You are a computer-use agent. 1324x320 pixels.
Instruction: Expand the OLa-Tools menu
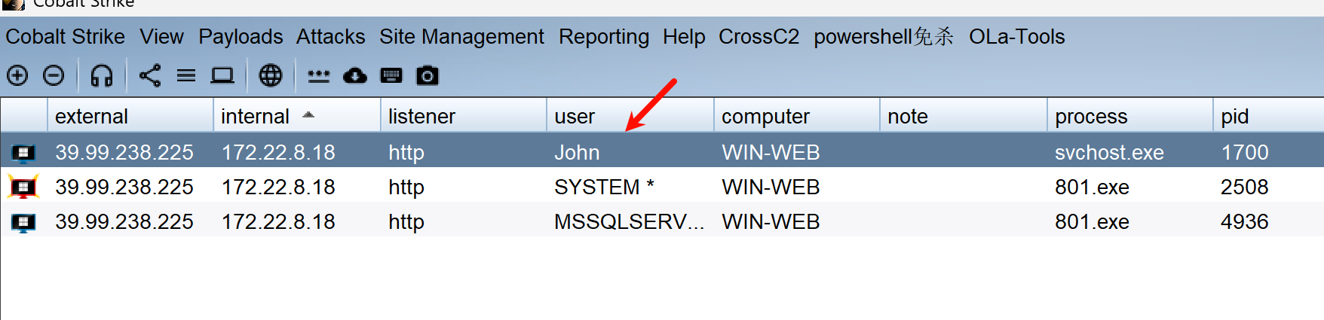click(1016, 36)
